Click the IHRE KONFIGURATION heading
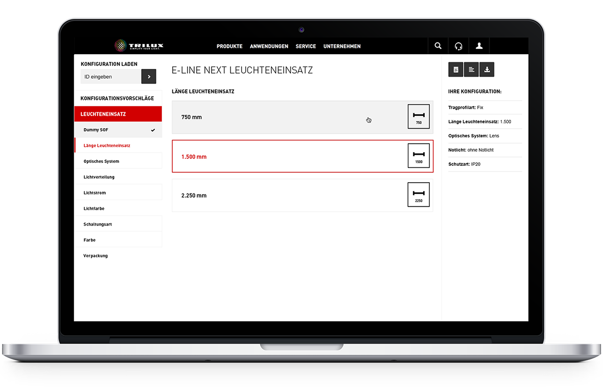Image resolution: width=603 pixels, height=388 pixels. [x=475, y=91]
